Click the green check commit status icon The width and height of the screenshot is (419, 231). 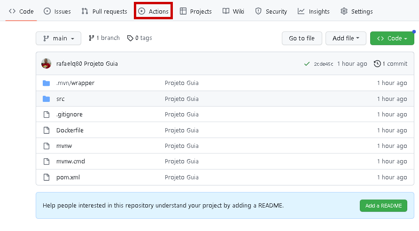click(307, 64)
